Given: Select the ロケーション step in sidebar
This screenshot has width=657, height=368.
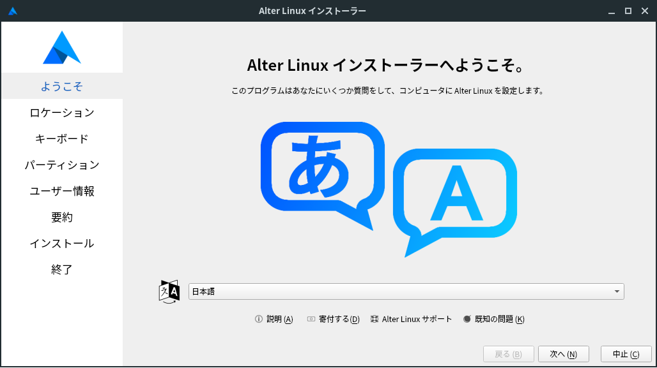Looking at the screenshot, I should [62, 112].
